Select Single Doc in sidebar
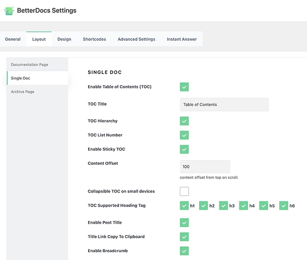This screenshot has width=307, height=260. point(38,78)
